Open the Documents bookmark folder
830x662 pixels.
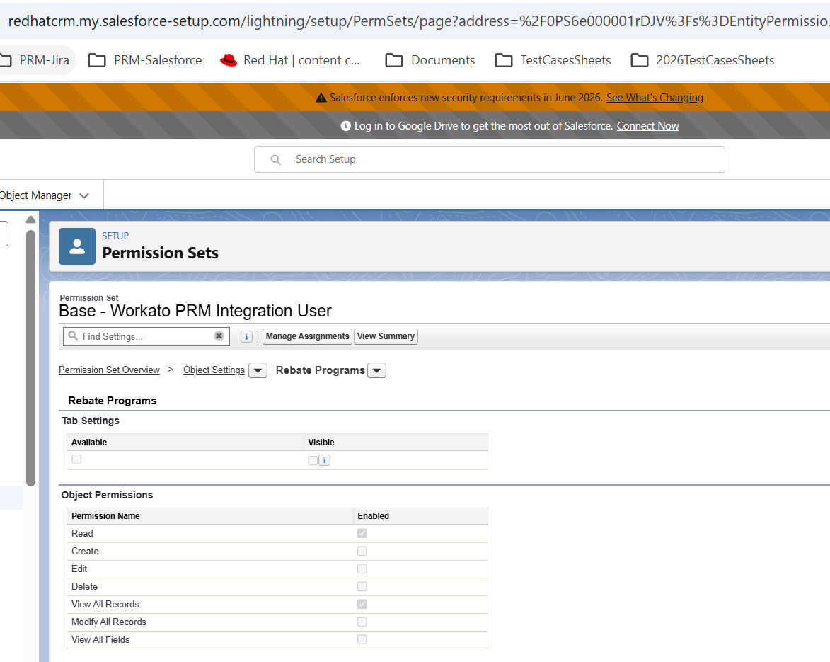(x=430, y=60)
